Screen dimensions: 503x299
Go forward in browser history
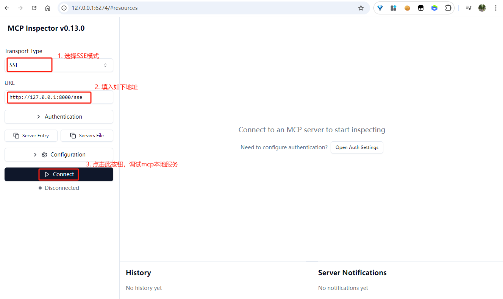(20, 8)
